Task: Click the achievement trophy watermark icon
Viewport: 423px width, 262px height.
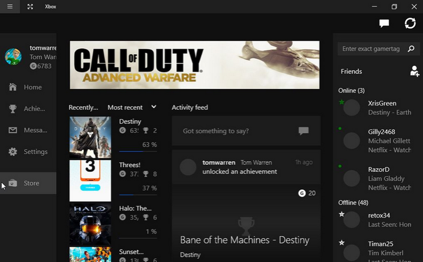Action: tap(246, 225)
